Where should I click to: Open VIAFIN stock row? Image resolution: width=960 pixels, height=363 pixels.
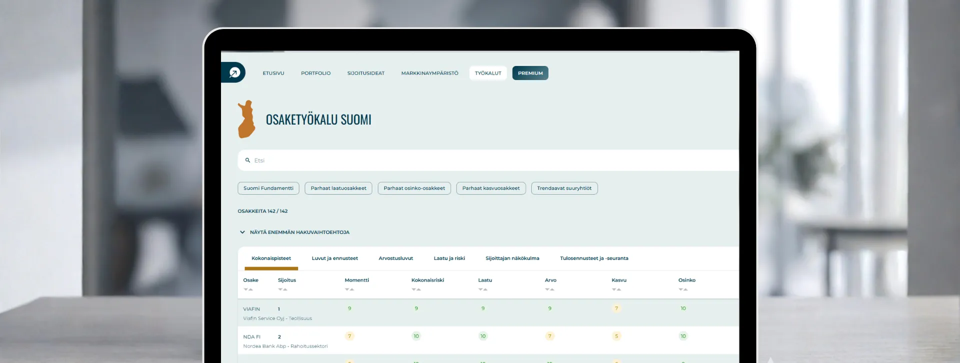pos(488,313)
